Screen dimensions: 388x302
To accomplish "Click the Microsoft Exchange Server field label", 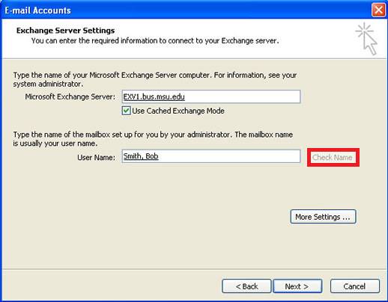I will [70, 96].
